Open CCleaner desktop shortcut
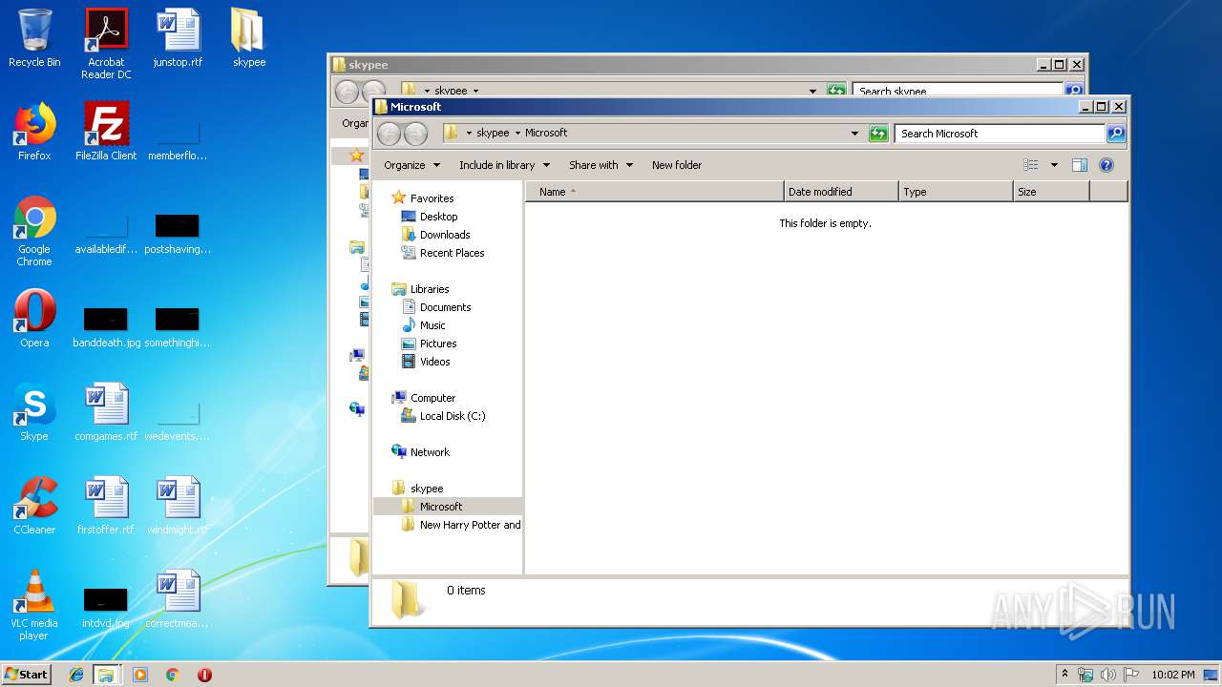 (34, 506)
